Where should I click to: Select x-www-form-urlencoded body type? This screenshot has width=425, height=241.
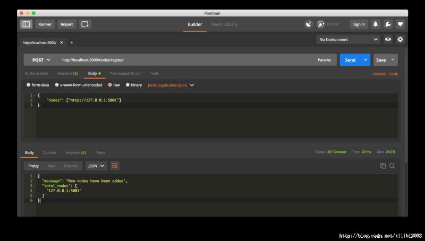coord(57,85)
